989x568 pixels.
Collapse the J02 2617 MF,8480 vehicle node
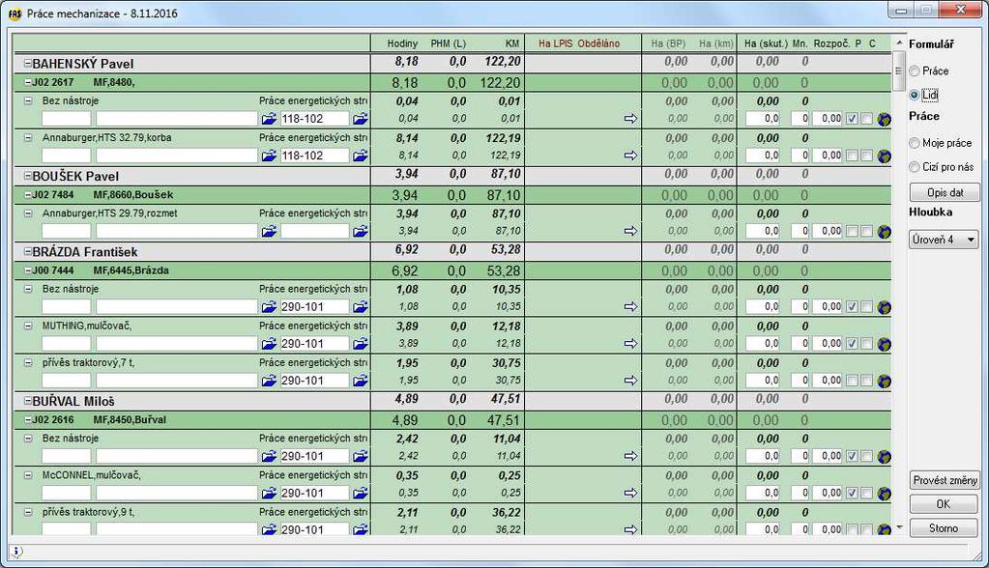coord(28,82)
